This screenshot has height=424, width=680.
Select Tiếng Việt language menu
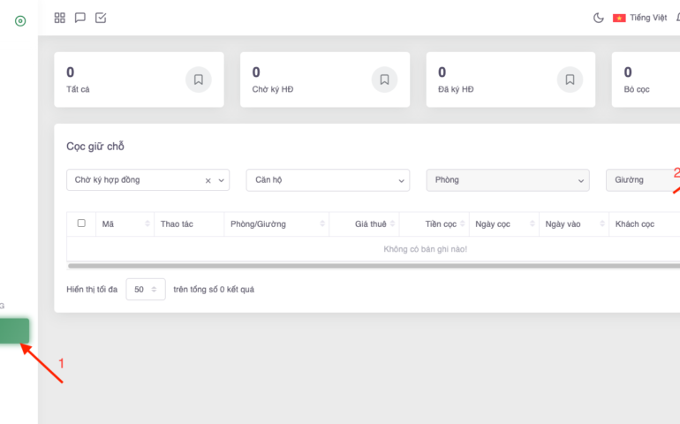tap(648, 18)
